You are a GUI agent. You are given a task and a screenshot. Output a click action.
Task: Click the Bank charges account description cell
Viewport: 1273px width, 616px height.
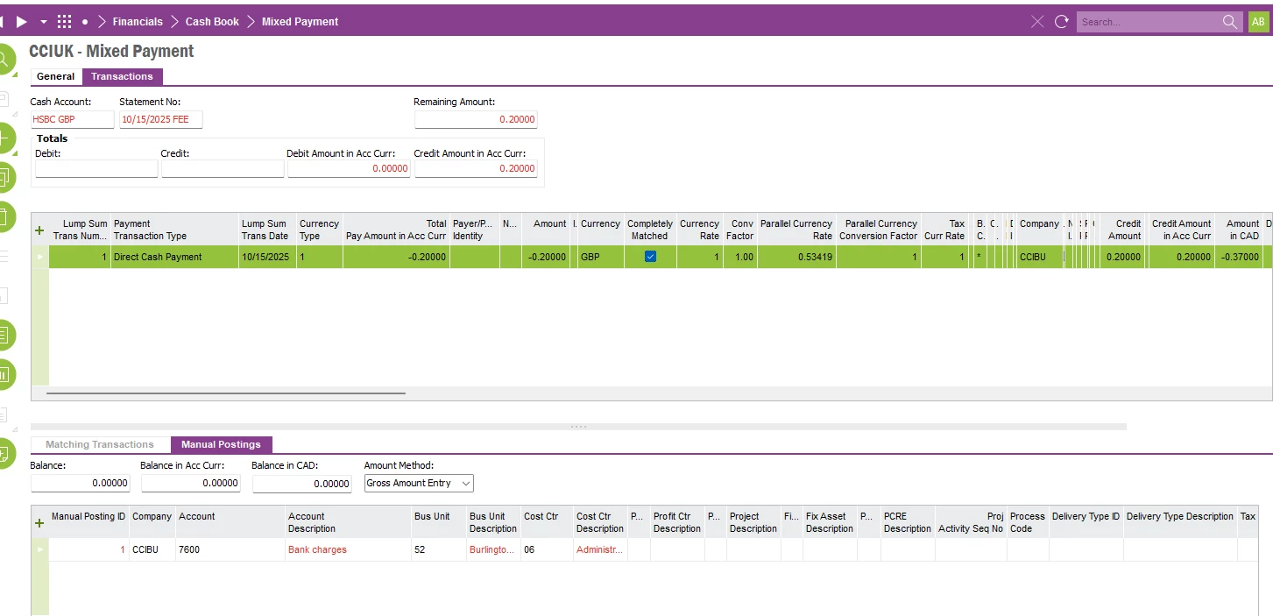(x=317, y=549)
